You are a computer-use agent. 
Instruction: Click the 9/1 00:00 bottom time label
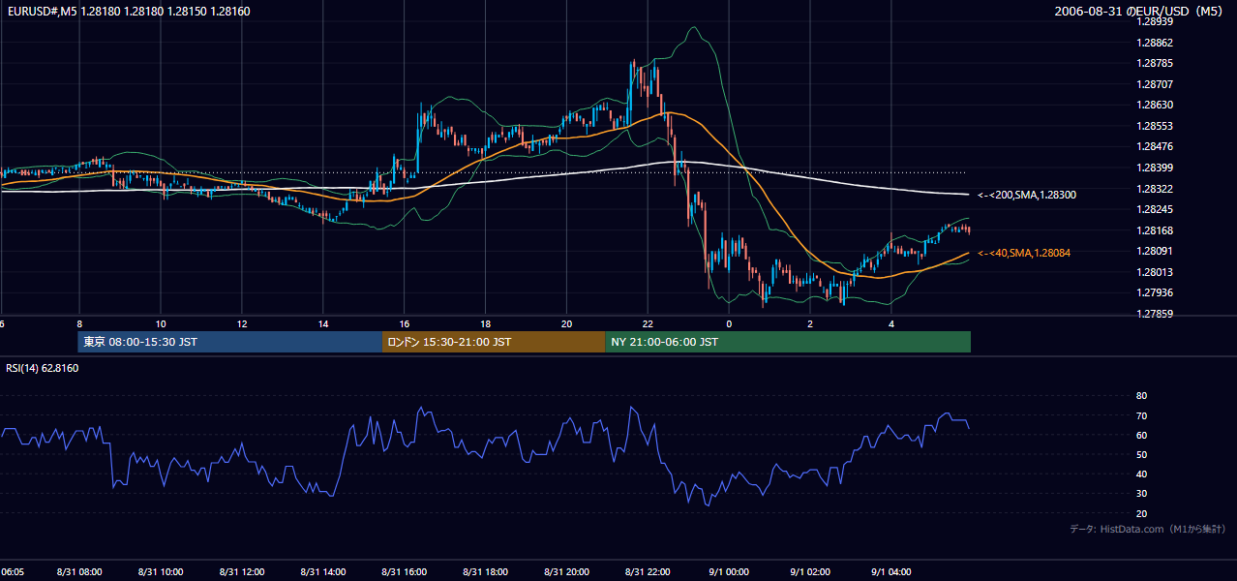[x=729, y=572]
